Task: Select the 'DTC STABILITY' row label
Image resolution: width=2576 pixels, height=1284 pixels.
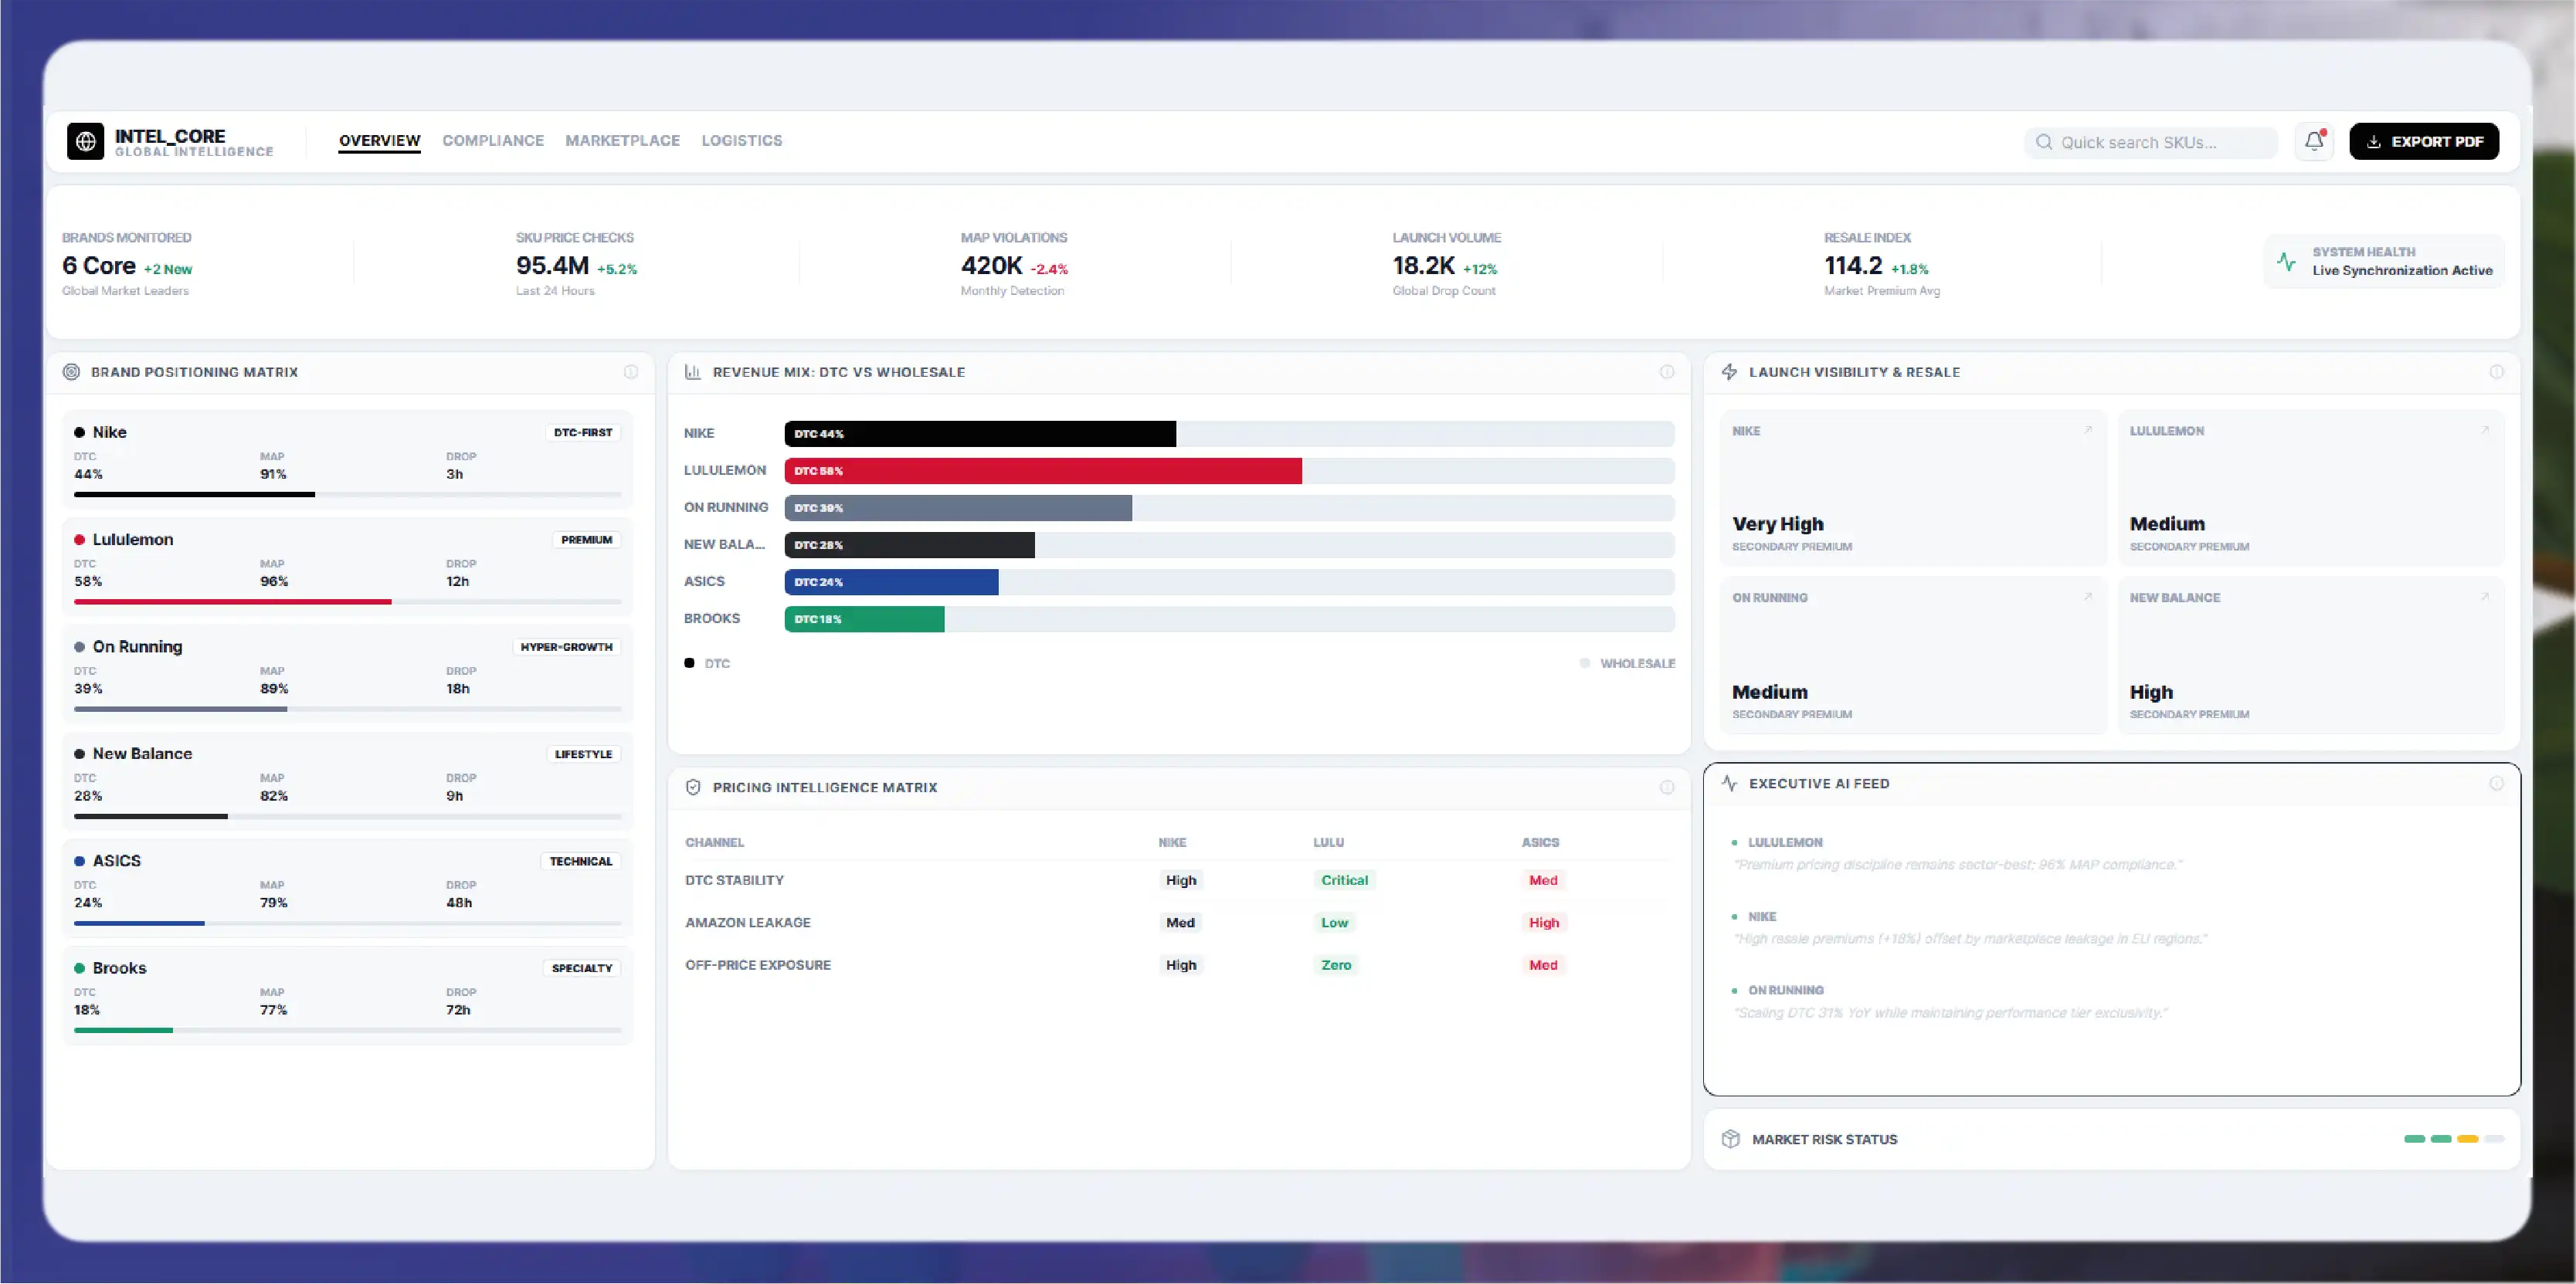Action: tap(734, 880)
